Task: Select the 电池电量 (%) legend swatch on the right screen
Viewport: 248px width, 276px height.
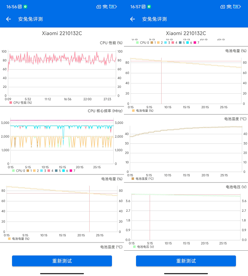Action: [x=133, y=111]
